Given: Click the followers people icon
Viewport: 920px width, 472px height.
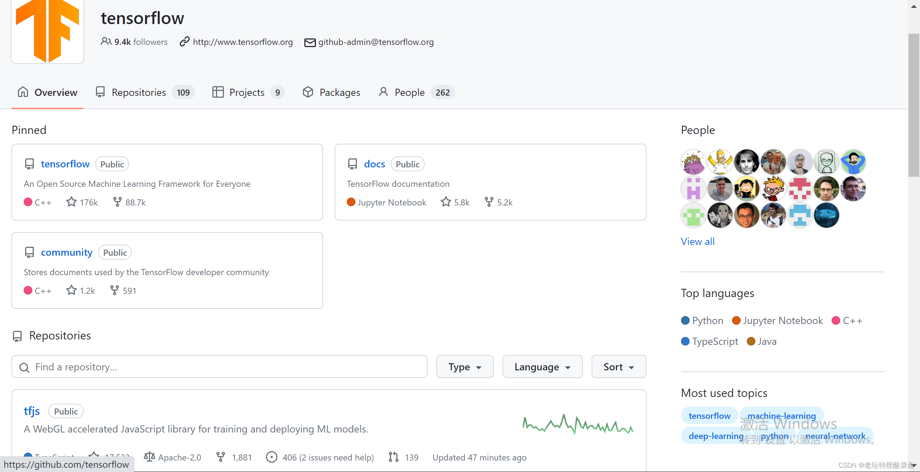Looking at the screenshot, I should [106, 41].
